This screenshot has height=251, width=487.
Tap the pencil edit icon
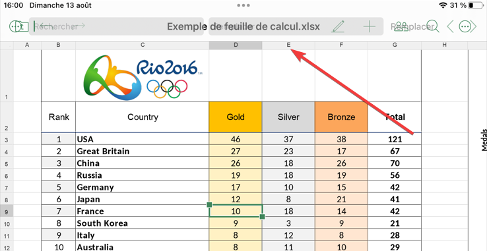[338, 26]
